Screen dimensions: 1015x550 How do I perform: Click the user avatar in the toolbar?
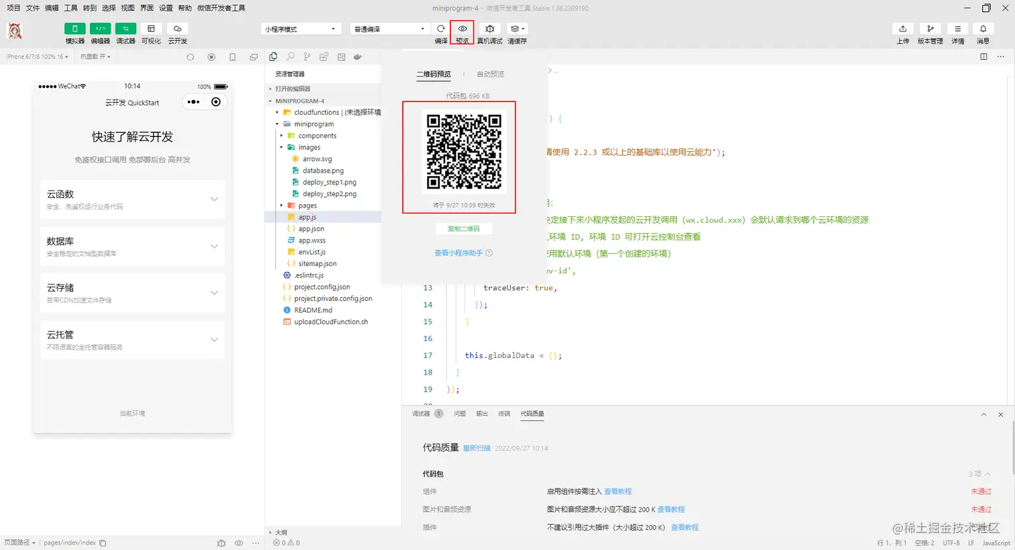coord(15,31)
